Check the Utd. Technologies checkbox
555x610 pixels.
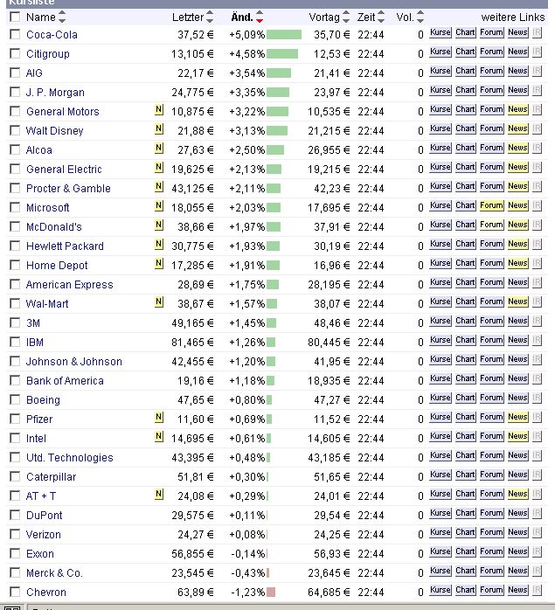click(15, 457)
